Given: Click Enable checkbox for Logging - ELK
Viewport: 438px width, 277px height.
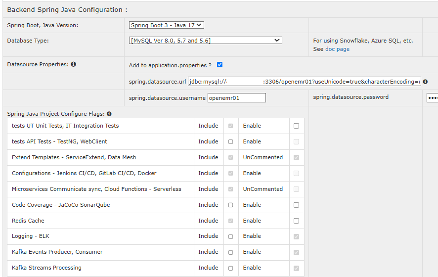Looking at the screenshot, I should pos(297,237).
